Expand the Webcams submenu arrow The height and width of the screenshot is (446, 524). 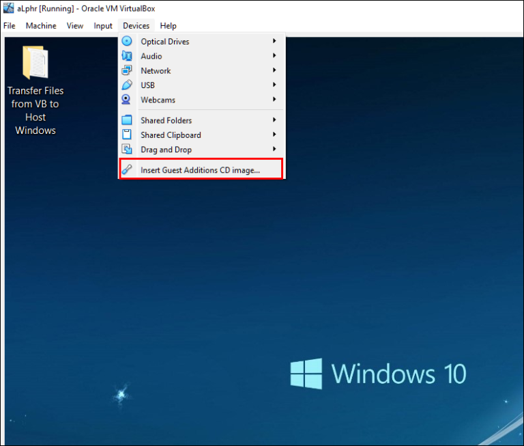tap(274, 99)
